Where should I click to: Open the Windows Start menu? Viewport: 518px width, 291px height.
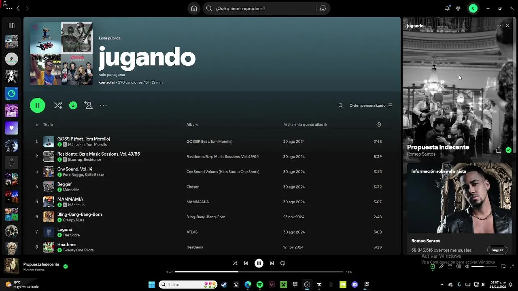(152, 285)
